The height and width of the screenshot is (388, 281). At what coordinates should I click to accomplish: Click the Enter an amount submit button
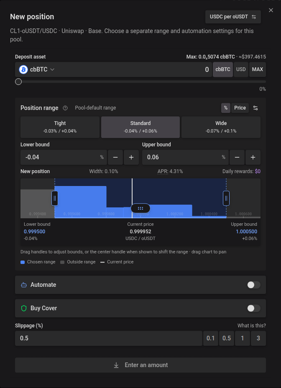[140, 365]
